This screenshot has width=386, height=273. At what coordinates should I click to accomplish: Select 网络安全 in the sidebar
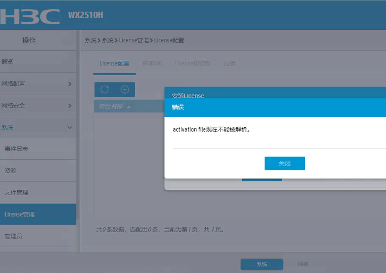[x=38, y=105]
